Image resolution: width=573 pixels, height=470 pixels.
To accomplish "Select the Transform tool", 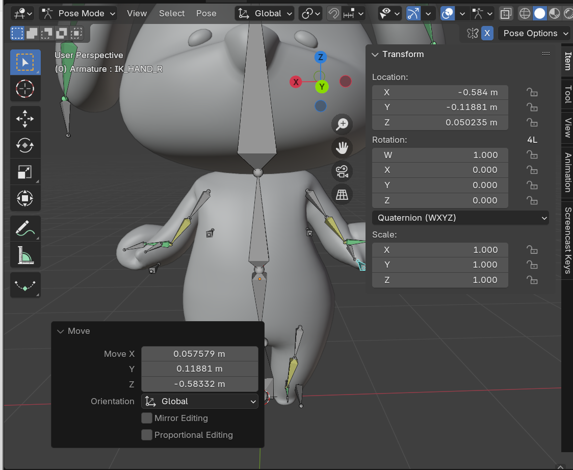I will (25, 198).
